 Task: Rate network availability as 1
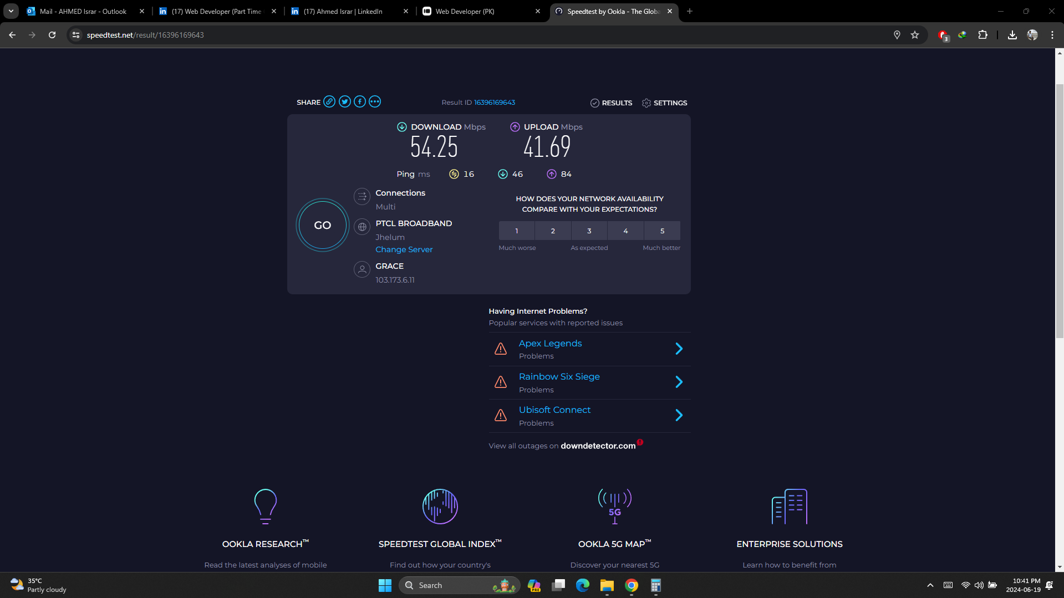click(x=516, y=231)
